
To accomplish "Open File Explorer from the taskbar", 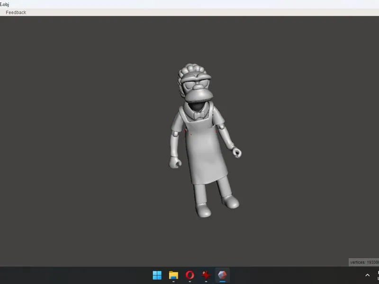I will (173, 275).
